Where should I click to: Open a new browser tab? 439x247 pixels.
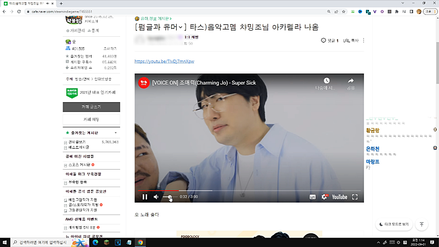(61, 3)
